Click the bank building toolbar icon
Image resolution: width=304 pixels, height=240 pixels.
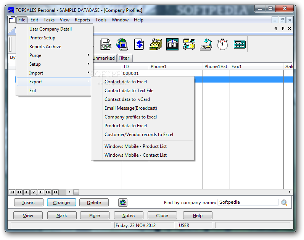click(x=172, y=44)
